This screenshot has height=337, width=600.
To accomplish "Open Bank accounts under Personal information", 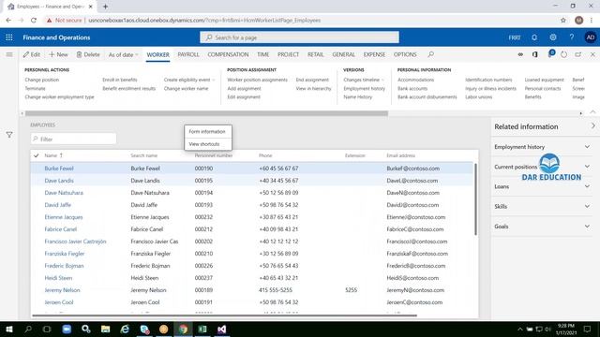I will coord(412,89).
